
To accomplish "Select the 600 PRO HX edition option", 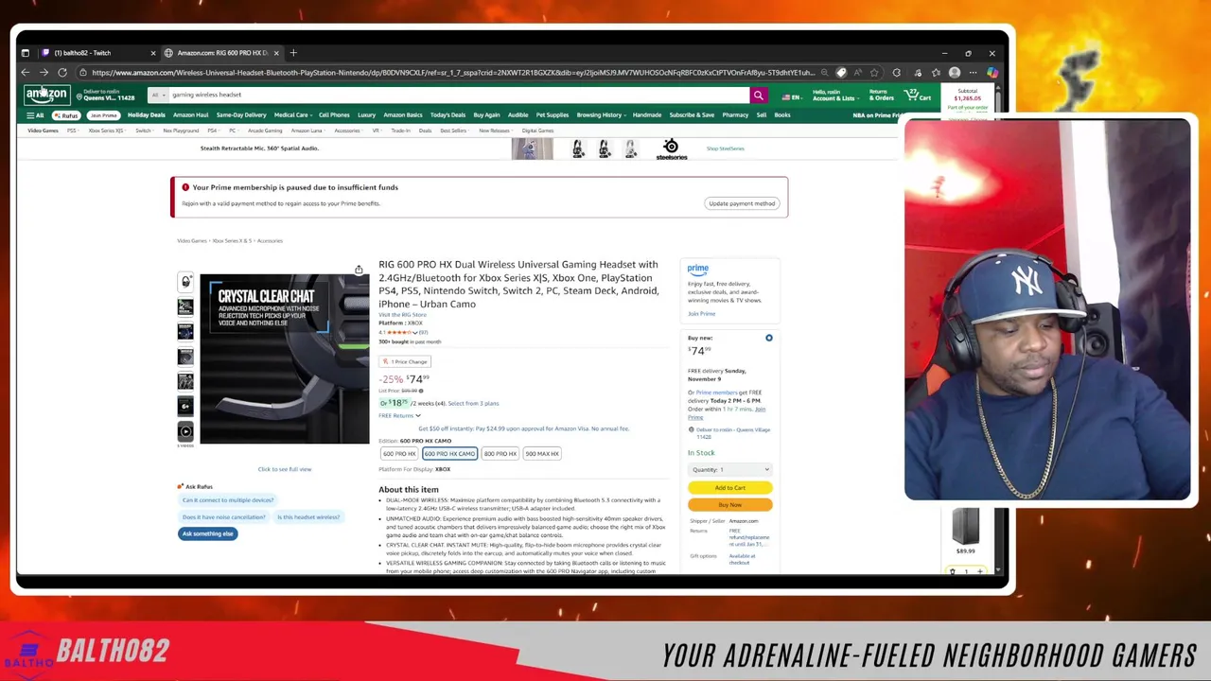I will point(399,454).
